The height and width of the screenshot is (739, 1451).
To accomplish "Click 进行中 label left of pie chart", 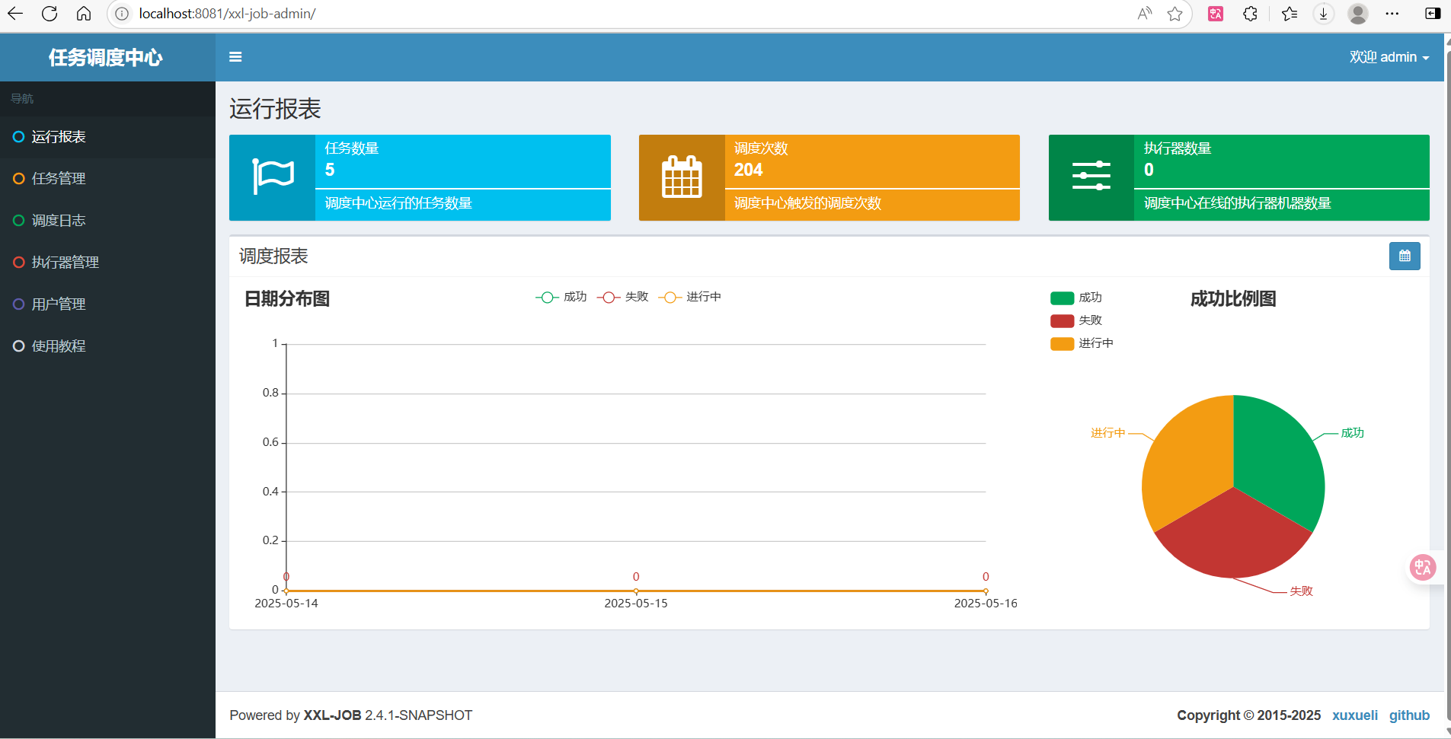I will click(1107, 433).
